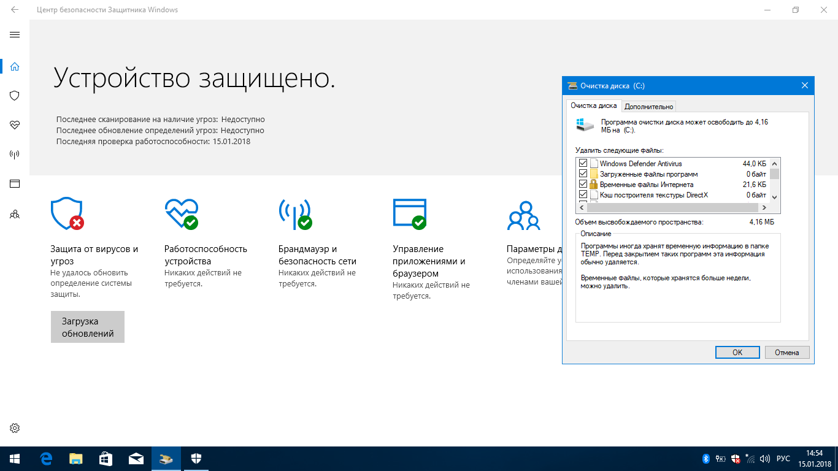The image size is (838, 471).
Task: Open Defender settings gear icon
Action: click(x=15, y=428)
